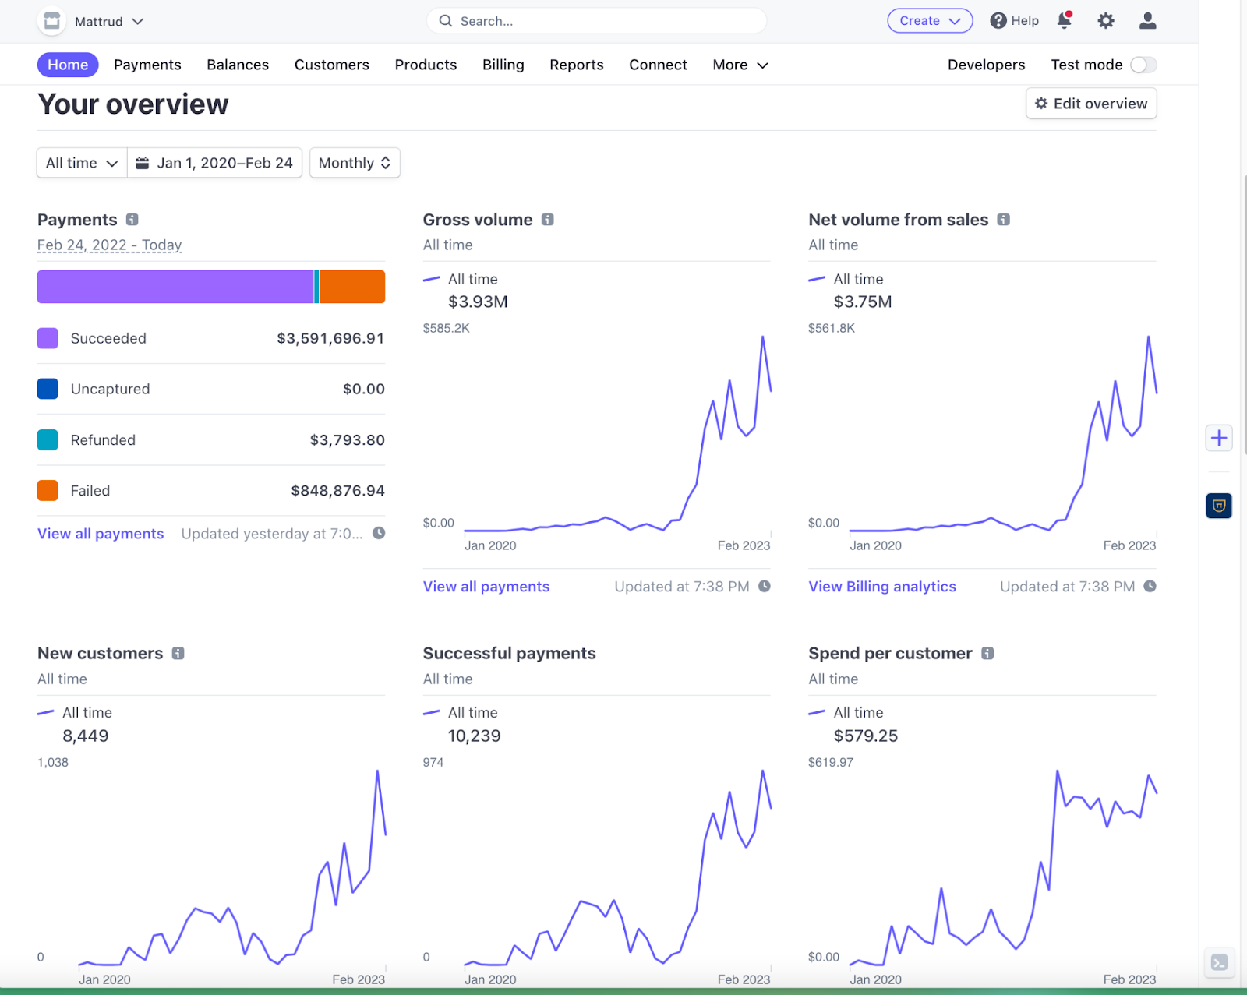Viewport: 1247px width, 995px height.
Task: Focus the Search input field
Action: (x=596, y=21)
